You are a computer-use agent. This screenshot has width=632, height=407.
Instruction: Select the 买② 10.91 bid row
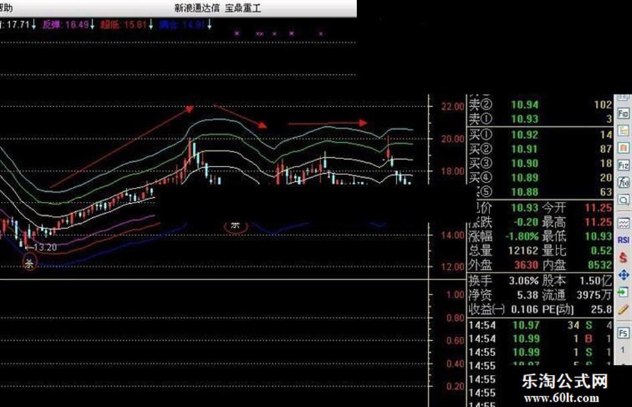[x=540, y=149]
